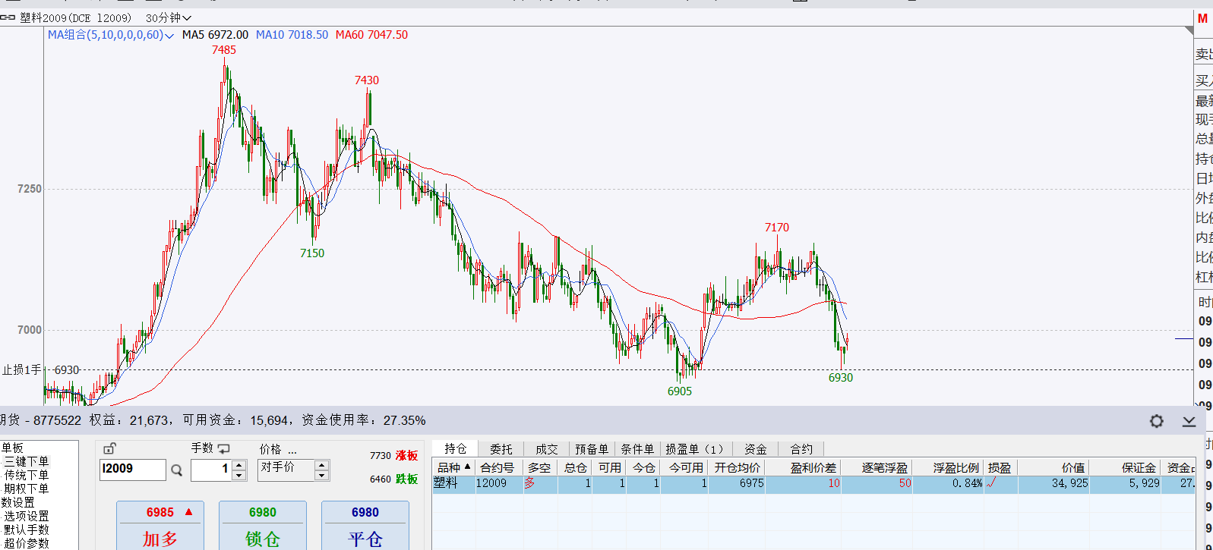
Task: Decrease lot quantity with down stepper arrow
Action: click(239, 476)
